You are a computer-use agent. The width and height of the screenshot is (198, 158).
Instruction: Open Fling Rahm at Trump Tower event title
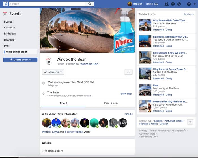click(170, 69)
